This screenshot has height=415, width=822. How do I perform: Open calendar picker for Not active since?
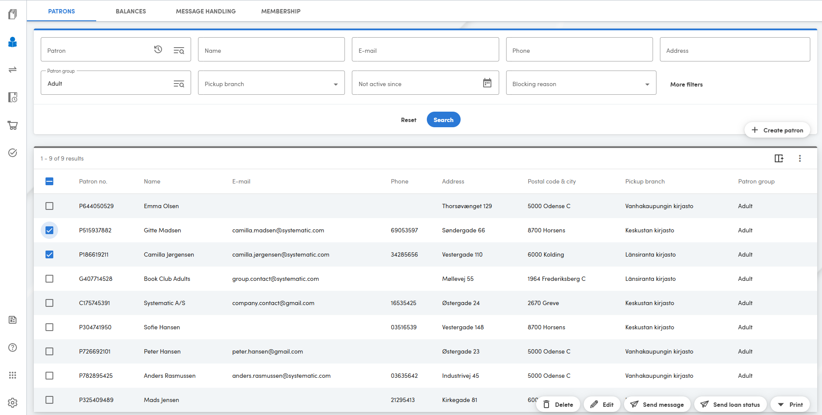pyautogui.click(x=487, y=83)
